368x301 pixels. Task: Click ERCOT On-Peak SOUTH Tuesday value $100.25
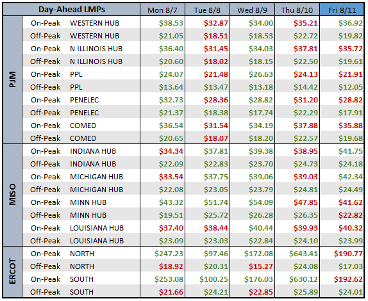[213, 279]
